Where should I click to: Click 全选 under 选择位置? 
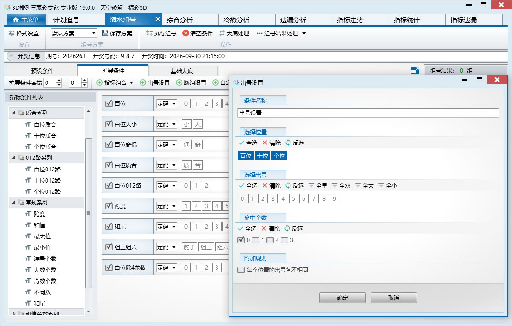coord(248,143)
